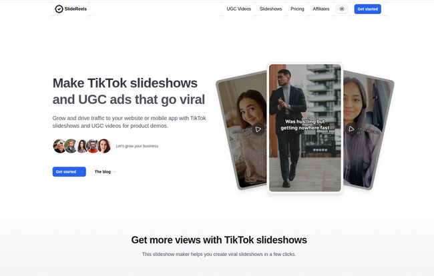This screenshot has height=276, width=434.
Task: Select the left woman-in-sweater video thumbnail
Action: click(x=243, y=130)
